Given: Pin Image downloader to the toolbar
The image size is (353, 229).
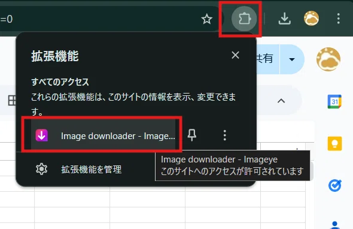Looking at the screenshot, I should click(192, 135).
